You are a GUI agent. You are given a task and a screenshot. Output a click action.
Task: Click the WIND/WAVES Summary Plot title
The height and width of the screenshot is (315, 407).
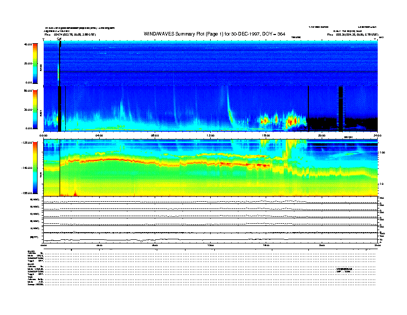[x=214, y=34]
